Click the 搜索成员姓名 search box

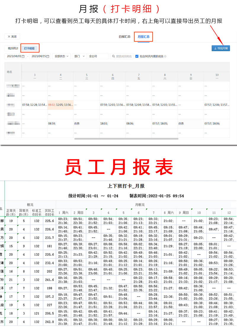[122, 56]
